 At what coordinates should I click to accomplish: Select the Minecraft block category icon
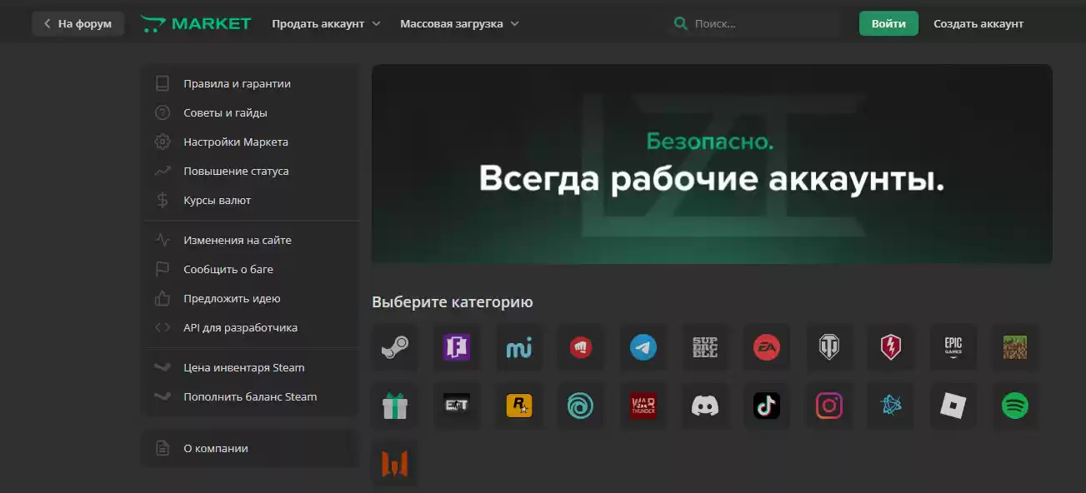click(1015, 347)
